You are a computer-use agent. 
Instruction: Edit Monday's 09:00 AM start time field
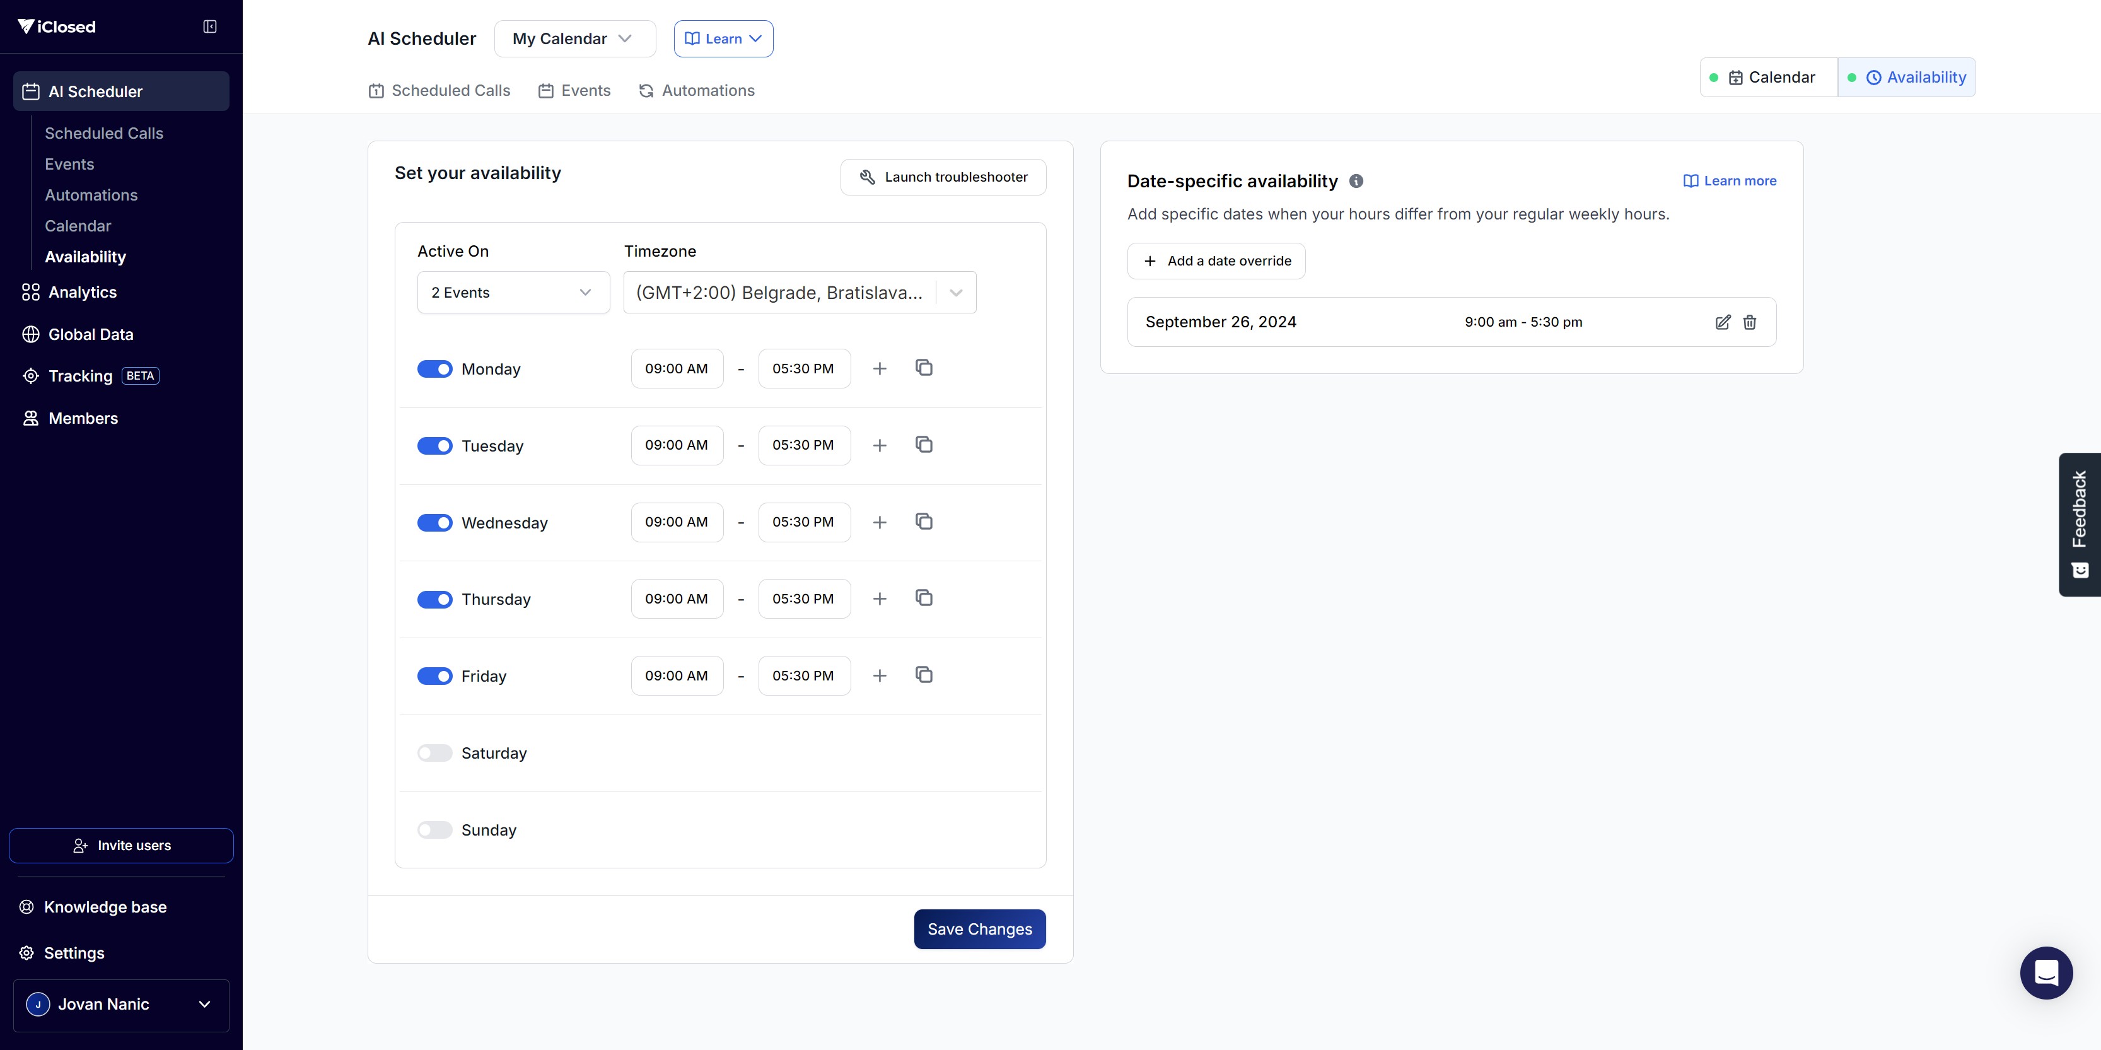click(x=676, y=369)
